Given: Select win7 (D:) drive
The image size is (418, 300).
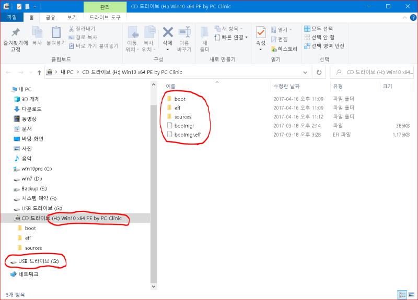Looking at the screenshot, I should tap(28, 178).
